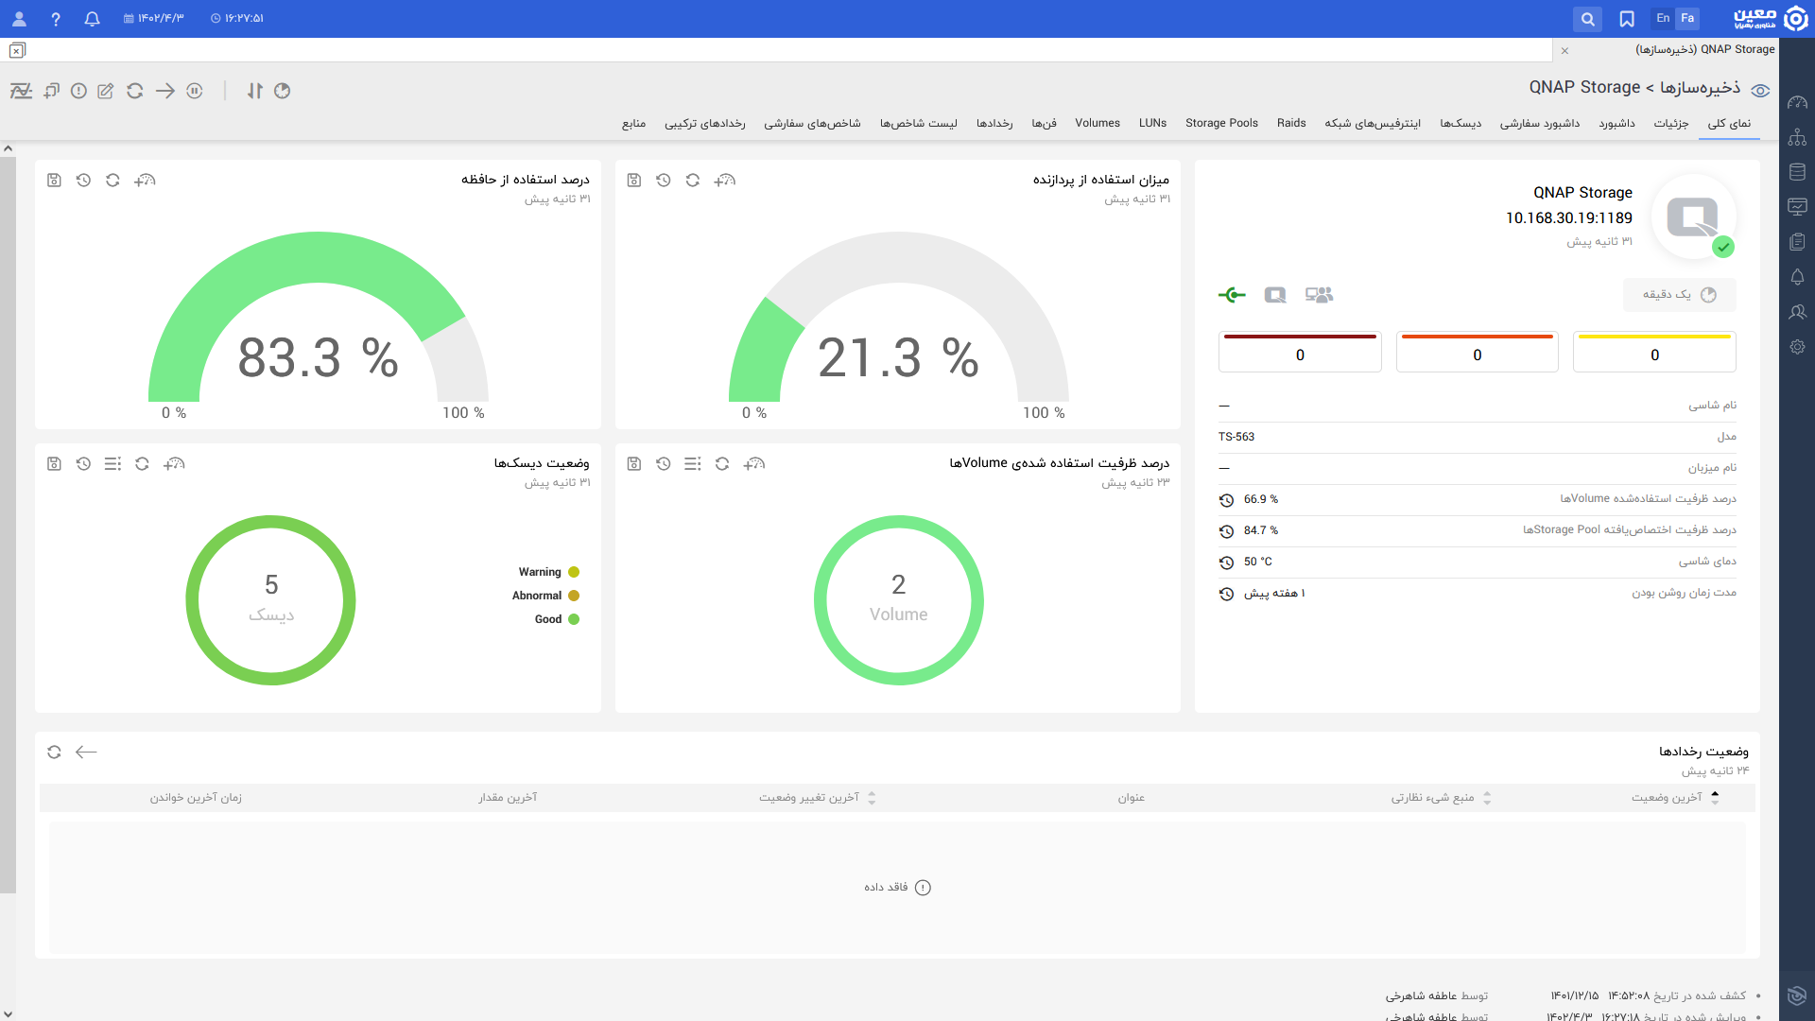Click the refresh icon in top toolbar

point(135,91)
